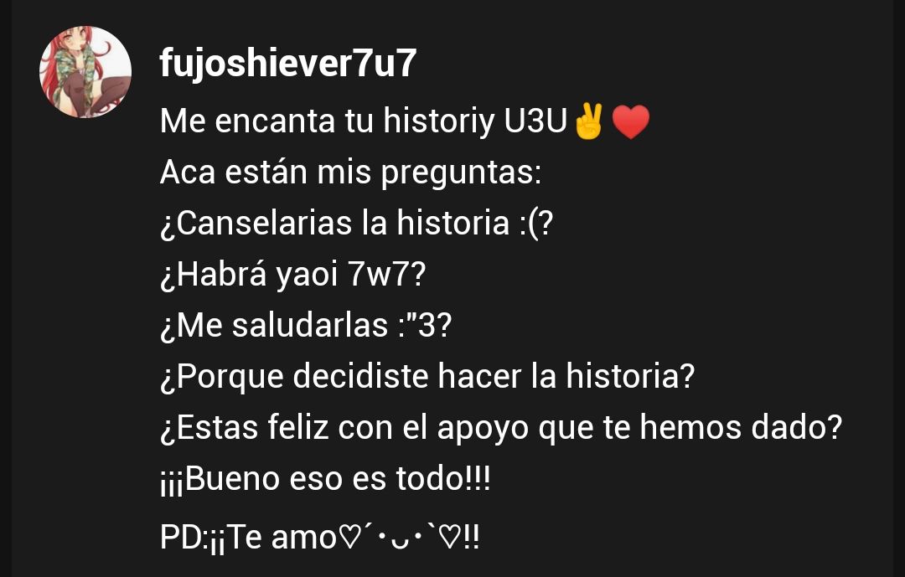Click the last outlined heart before '!!'
This screenshot has height=577, width=905.
pyautogui.click(x=450, y=537)
